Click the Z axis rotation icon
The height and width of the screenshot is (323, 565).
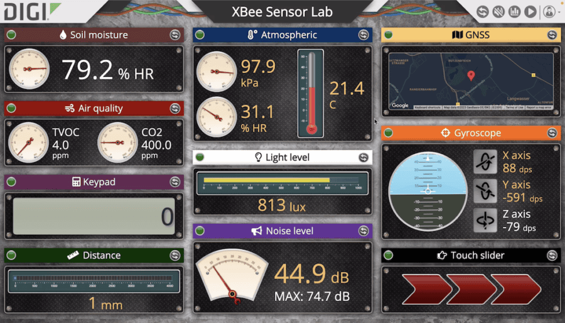(485, 221)
